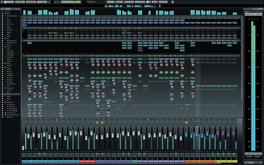Toggle the Cycle loop transport button
Viewport: 264px width, 165px height.
click(x=67, y=2)
